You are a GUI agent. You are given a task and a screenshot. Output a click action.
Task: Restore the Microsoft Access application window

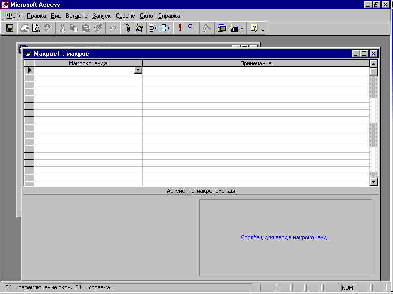click(x=376, y=4)
